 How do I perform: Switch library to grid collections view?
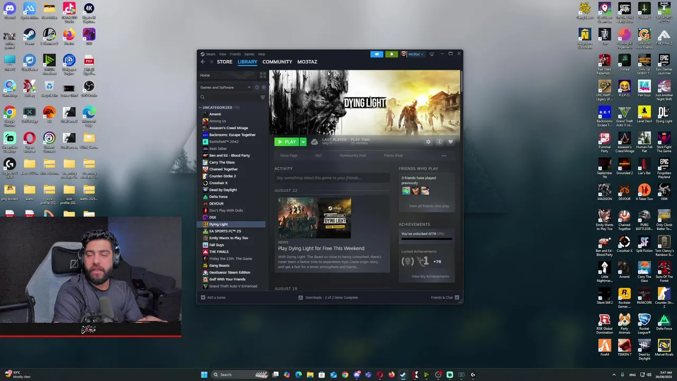(x=263, y=75)
